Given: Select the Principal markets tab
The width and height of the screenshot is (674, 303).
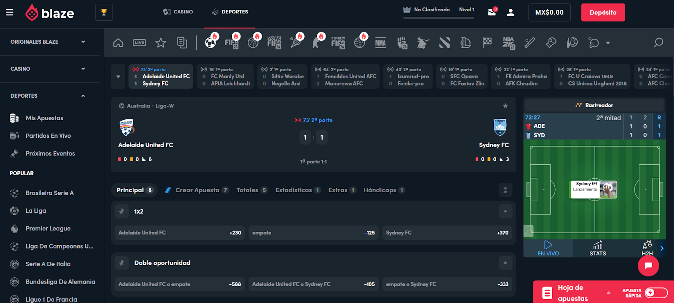Looking at the screenshot, I should click(x=134, y=190).
